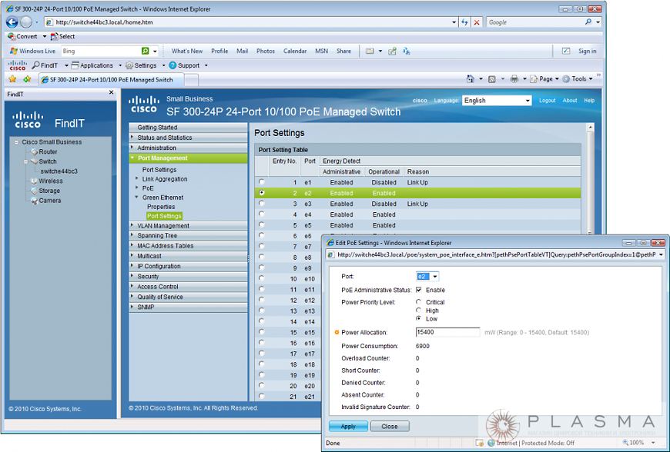Image resolution: width=670 pixels, height=452 pixels.
Task: Click the Storage icon in FindIT tree
Action: tap(34, 191)
